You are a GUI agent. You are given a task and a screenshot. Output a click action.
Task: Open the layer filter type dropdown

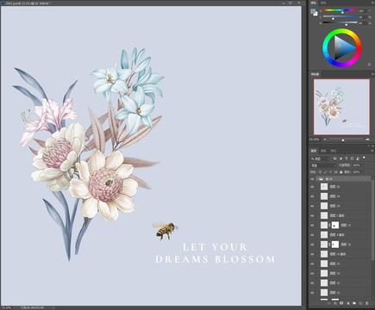point(320,158)
